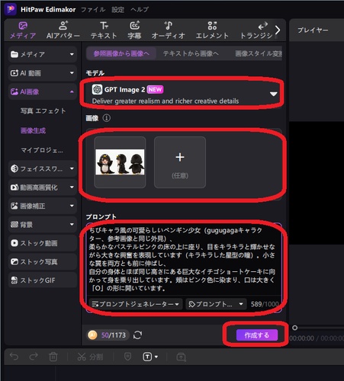The height and width of the screenshot is (381, 344).
Task: Switch to テキストから画像へ tab
Action: point(191,53)
